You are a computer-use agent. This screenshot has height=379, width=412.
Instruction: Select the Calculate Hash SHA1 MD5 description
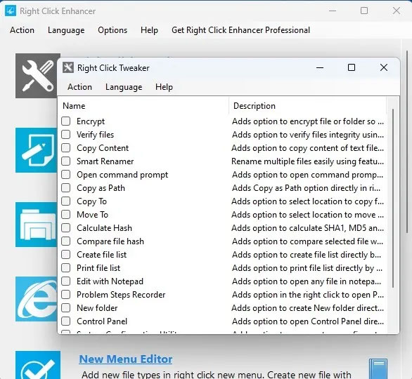pos(307,228)
